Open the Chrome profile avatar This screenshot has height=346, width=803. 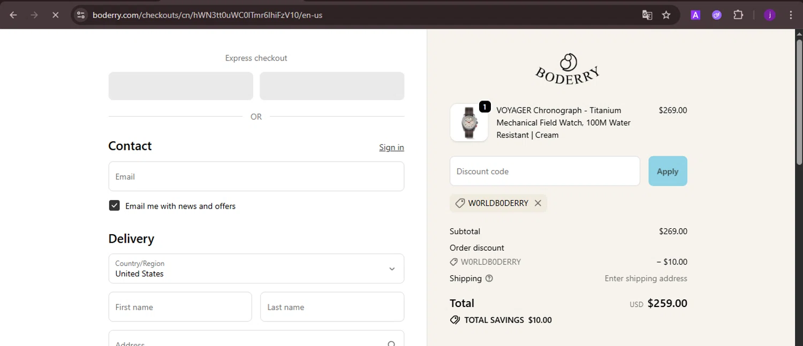pyautogui.click(x=770, y=15)
